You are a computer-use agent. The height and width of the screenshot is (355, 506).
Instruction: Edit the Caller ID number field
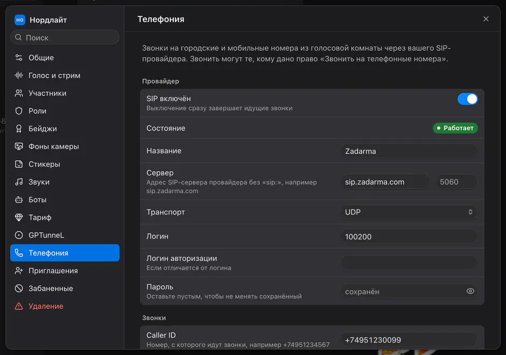click(409, 340)
